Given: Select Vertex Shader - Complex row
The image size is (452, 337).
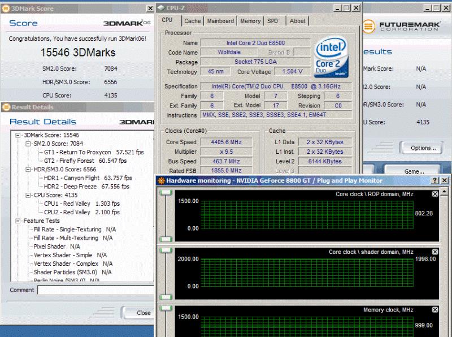Looking at the screenshot, I should (73, 263).
